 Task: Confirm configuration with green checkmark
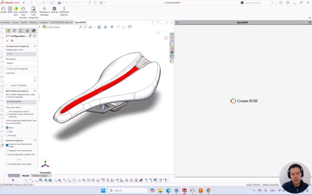[x=7, y=41]
